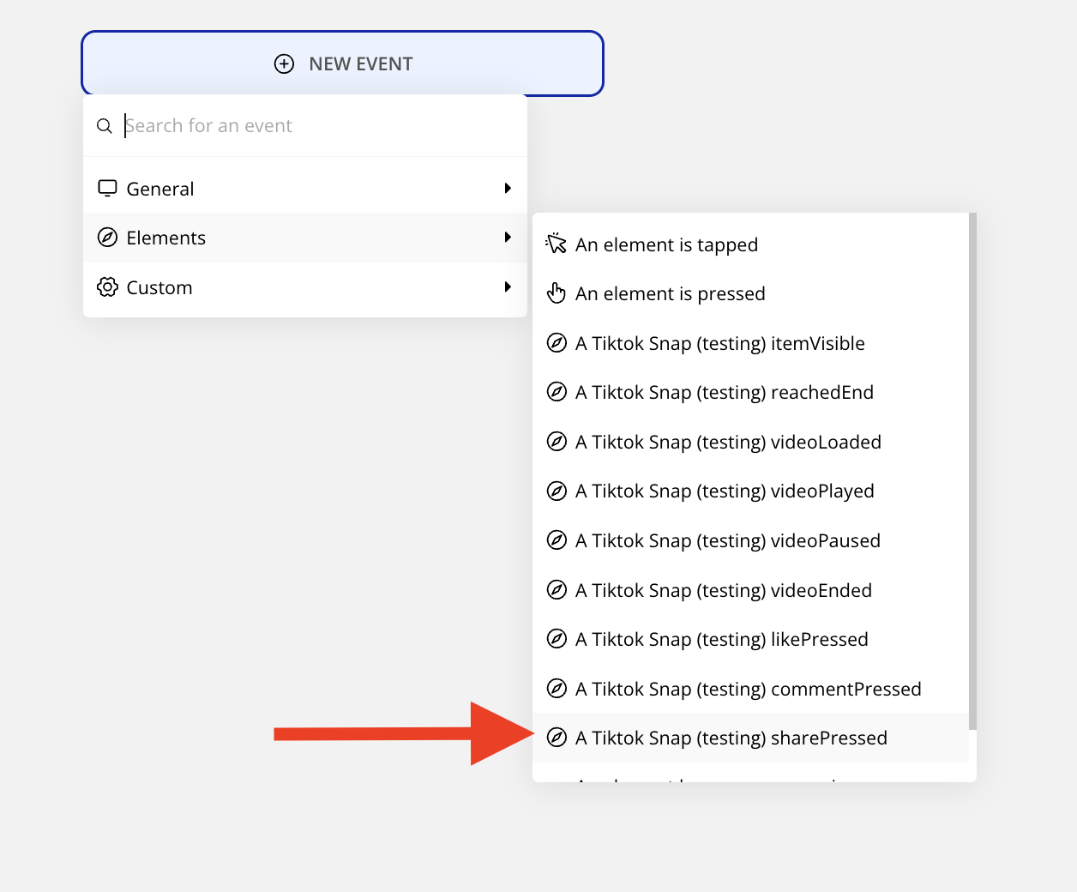The height and width of the screenshot is (892, 1077).
Task: Click the pressed hand icon
Action: pyautogui.click(x=557, y=293)
